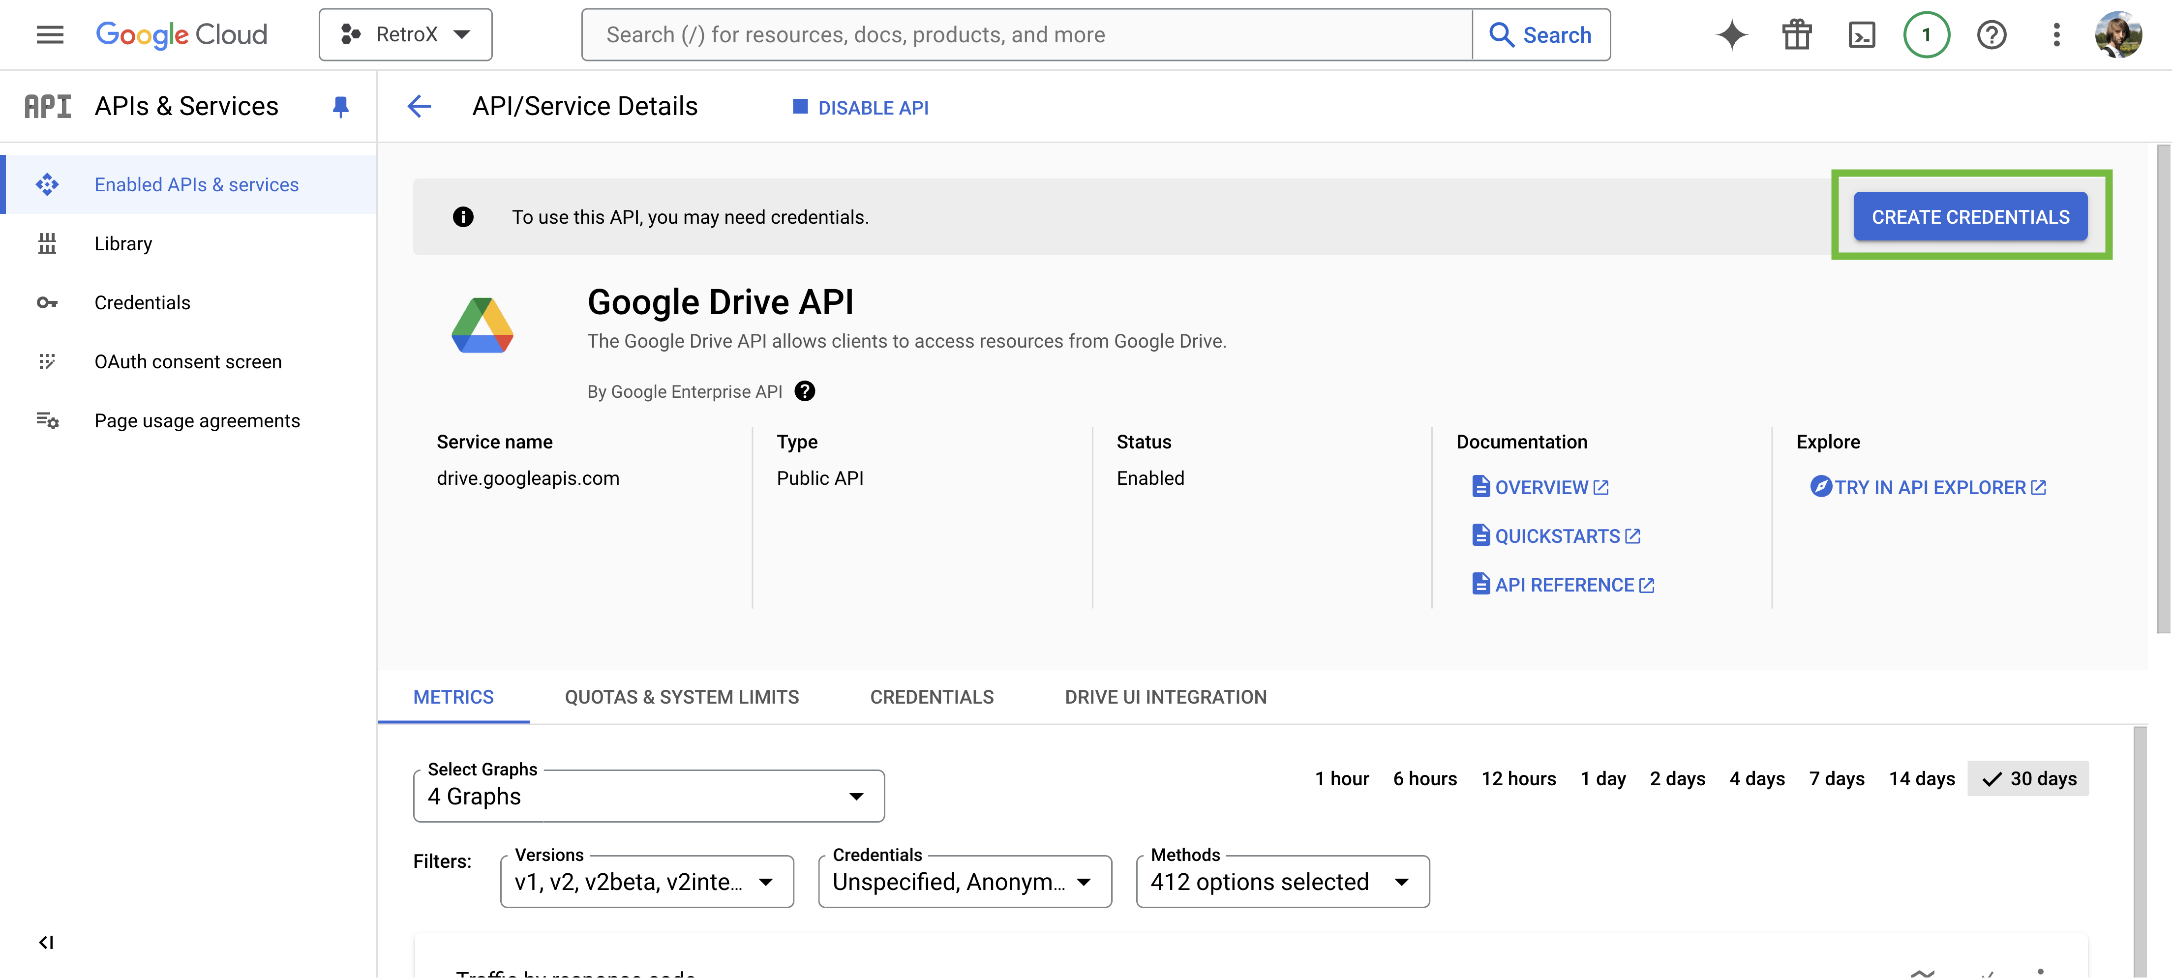Screen dimensions: 2172x978
Task: Select the 1 hour time range
Action: click(x=1341, y=779)
